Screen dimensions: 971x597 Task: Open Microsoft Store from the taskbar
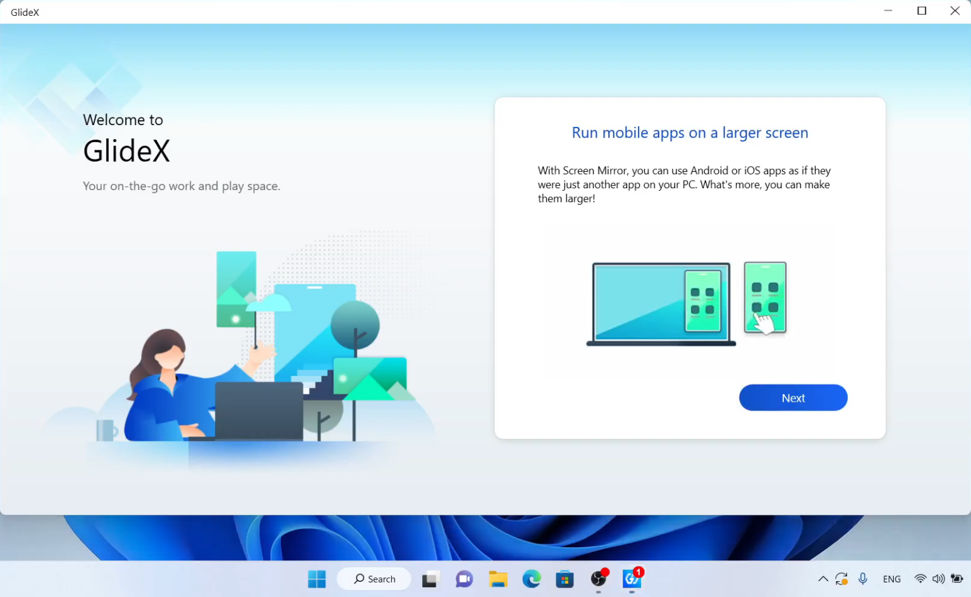click(x=565, y=579)
